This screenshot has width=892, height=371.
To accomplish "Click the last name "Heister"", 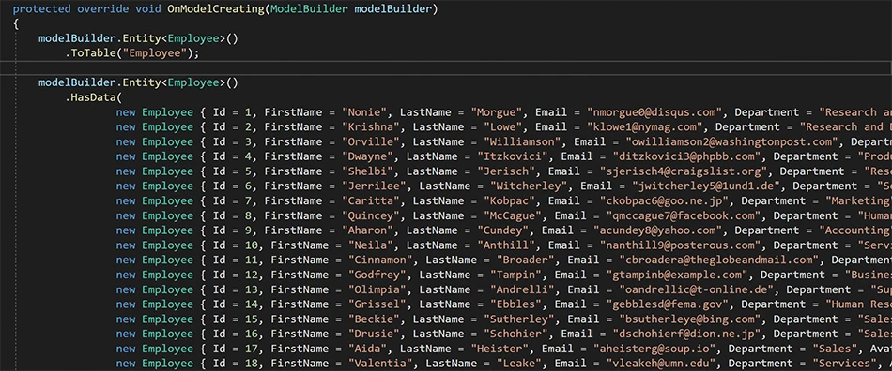I will coord(500,349).
